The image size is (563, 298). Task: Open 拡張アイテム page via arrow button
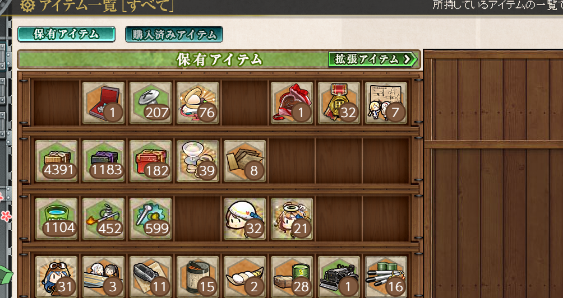pos(373,59)
